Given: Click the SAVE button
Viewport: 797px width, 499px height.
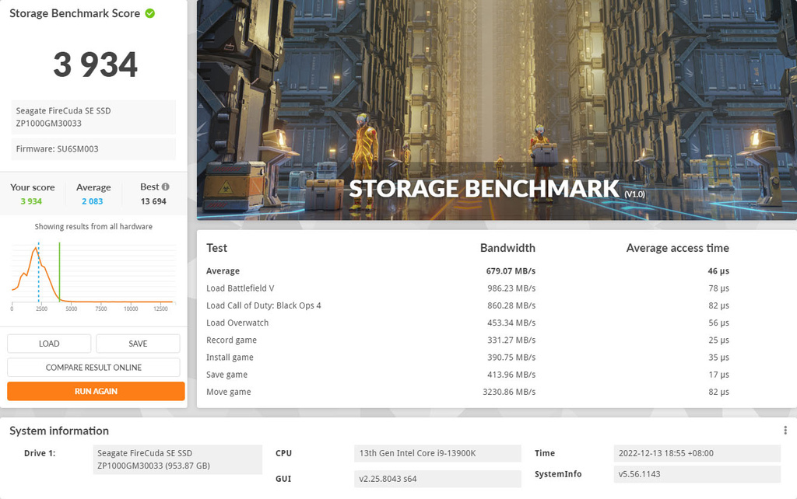Looking at the screenshot, I should click(138, 344).
